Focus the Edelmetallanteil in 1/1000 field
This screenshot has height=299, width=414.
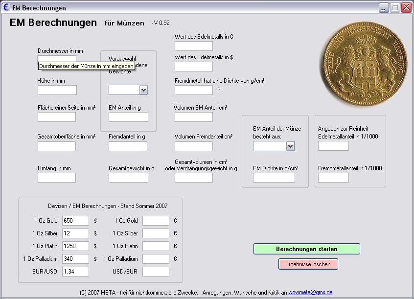333,146
